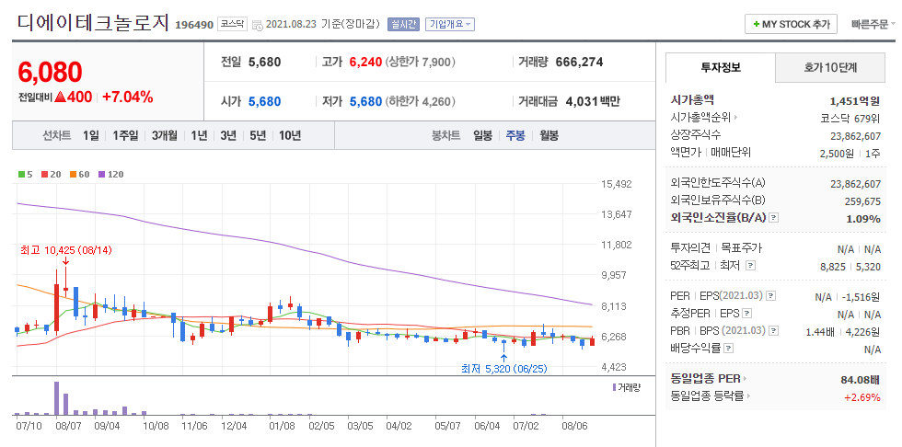
Task: Click the 하한가 4,260 text
Action: click(421, 102)
